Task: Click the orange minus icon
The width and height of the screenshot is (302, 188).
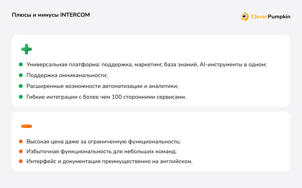Action: [x=26, y=126]
